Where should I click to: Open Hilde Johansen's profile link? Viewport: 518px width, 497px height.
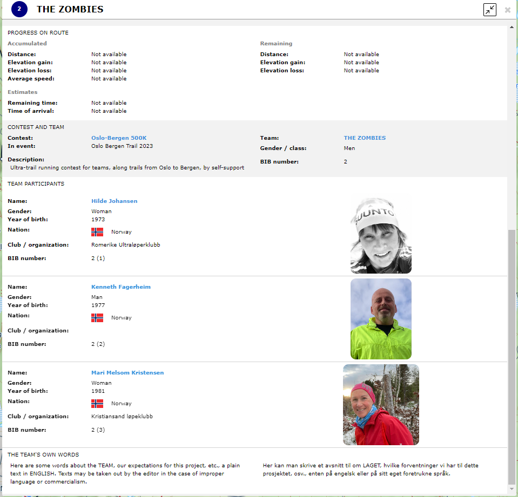tap(115, 201)
